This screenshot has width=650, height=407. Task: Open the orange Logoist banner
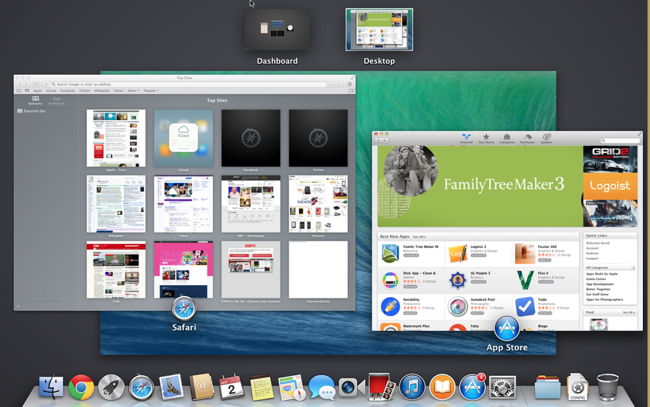(x=610, y=186)
